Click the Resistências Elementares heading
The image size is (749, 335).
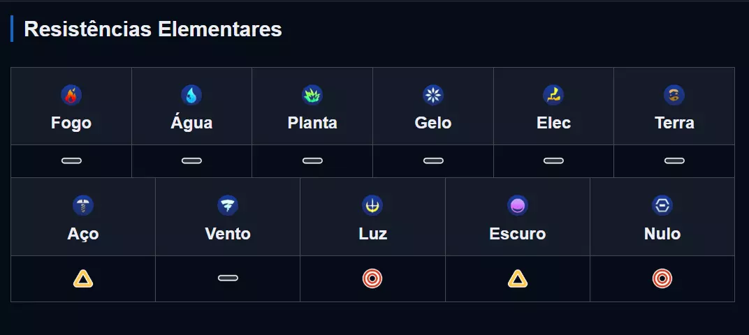[x=153, y=29]
